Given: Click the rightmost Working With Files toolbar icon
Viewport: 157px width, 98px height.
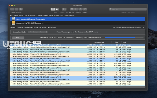Looking at the screenshot, I should coord(85,9).
